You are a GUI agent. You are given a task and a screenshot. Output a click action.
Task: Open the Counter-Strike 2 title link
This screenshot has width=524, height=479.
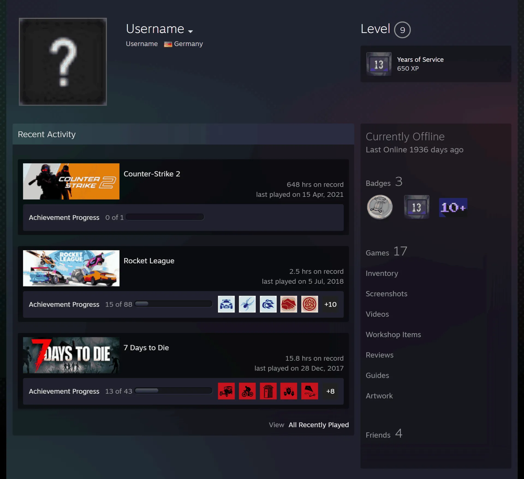[152, 174]
